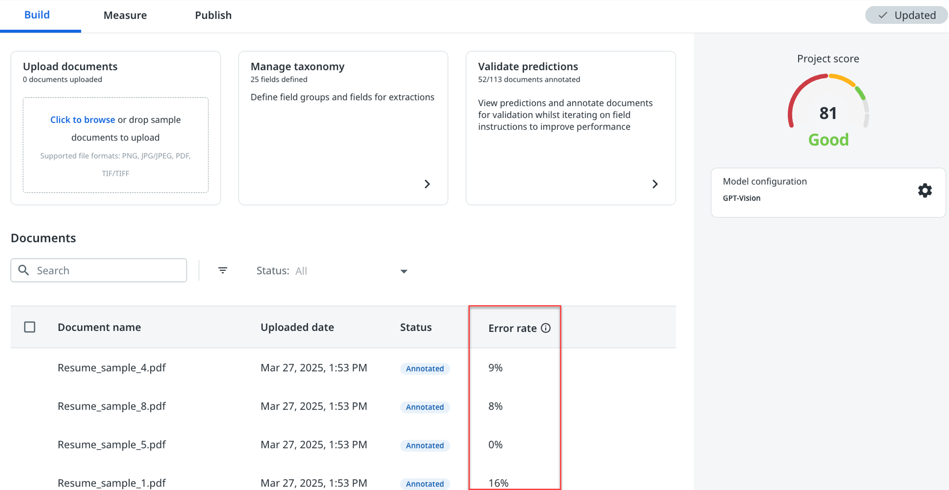
Task: Select the Build tab
Action: click(x=37, y=15)
